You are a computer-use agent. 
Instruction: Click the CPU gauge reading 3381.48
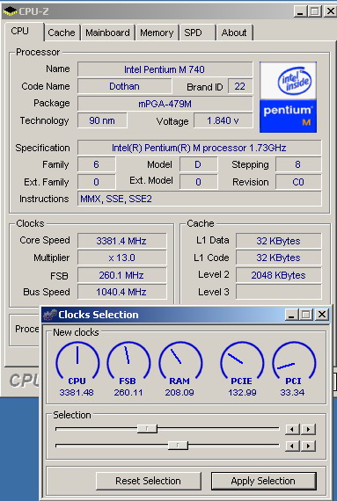[x=77, y=392]
